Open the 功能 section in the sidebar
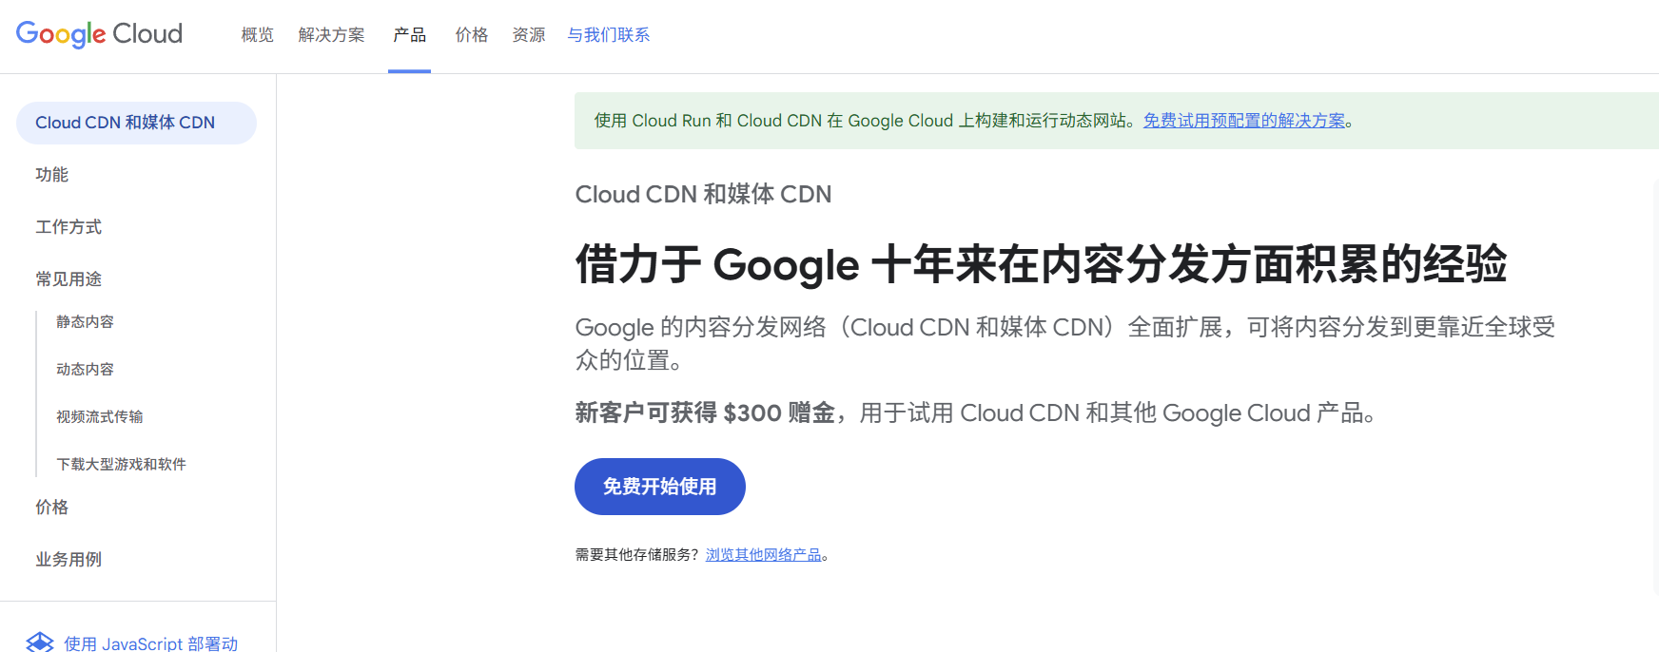1659x652 pixels. [x=50, y=174]
